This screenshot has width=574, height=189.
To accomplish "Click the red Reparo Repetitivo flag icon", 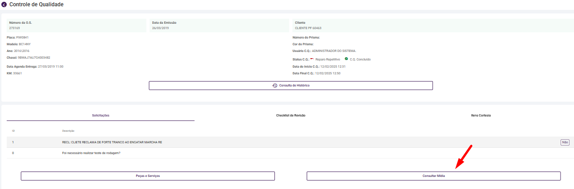I will pos(312,59).
